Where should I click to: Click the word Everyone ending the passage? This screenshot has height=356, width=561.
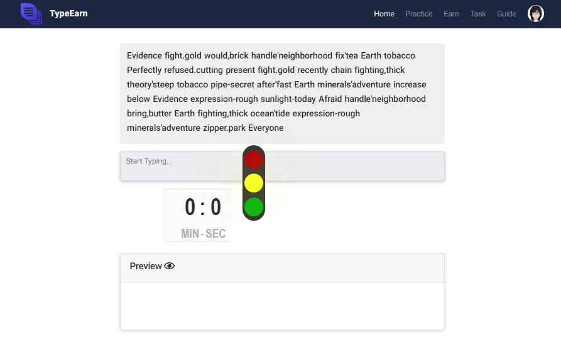(x=266, y=128)
